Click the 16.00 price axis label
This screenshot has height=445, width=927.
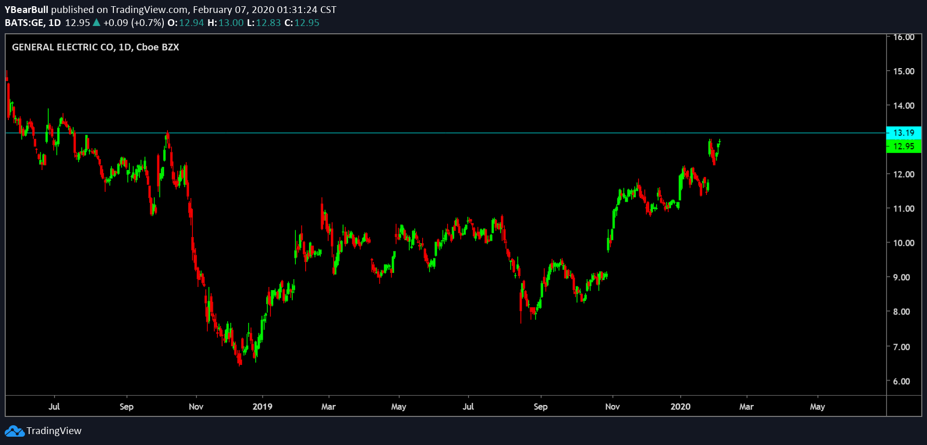click(x=904, y=37)
